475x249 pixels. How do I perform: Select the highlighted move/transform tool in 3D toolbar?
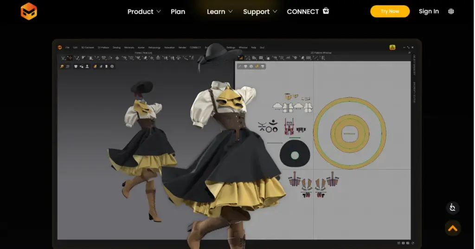tap(70, 58)
